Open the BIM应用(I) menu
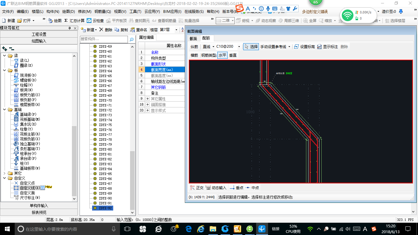 click(x=172, y=12)
